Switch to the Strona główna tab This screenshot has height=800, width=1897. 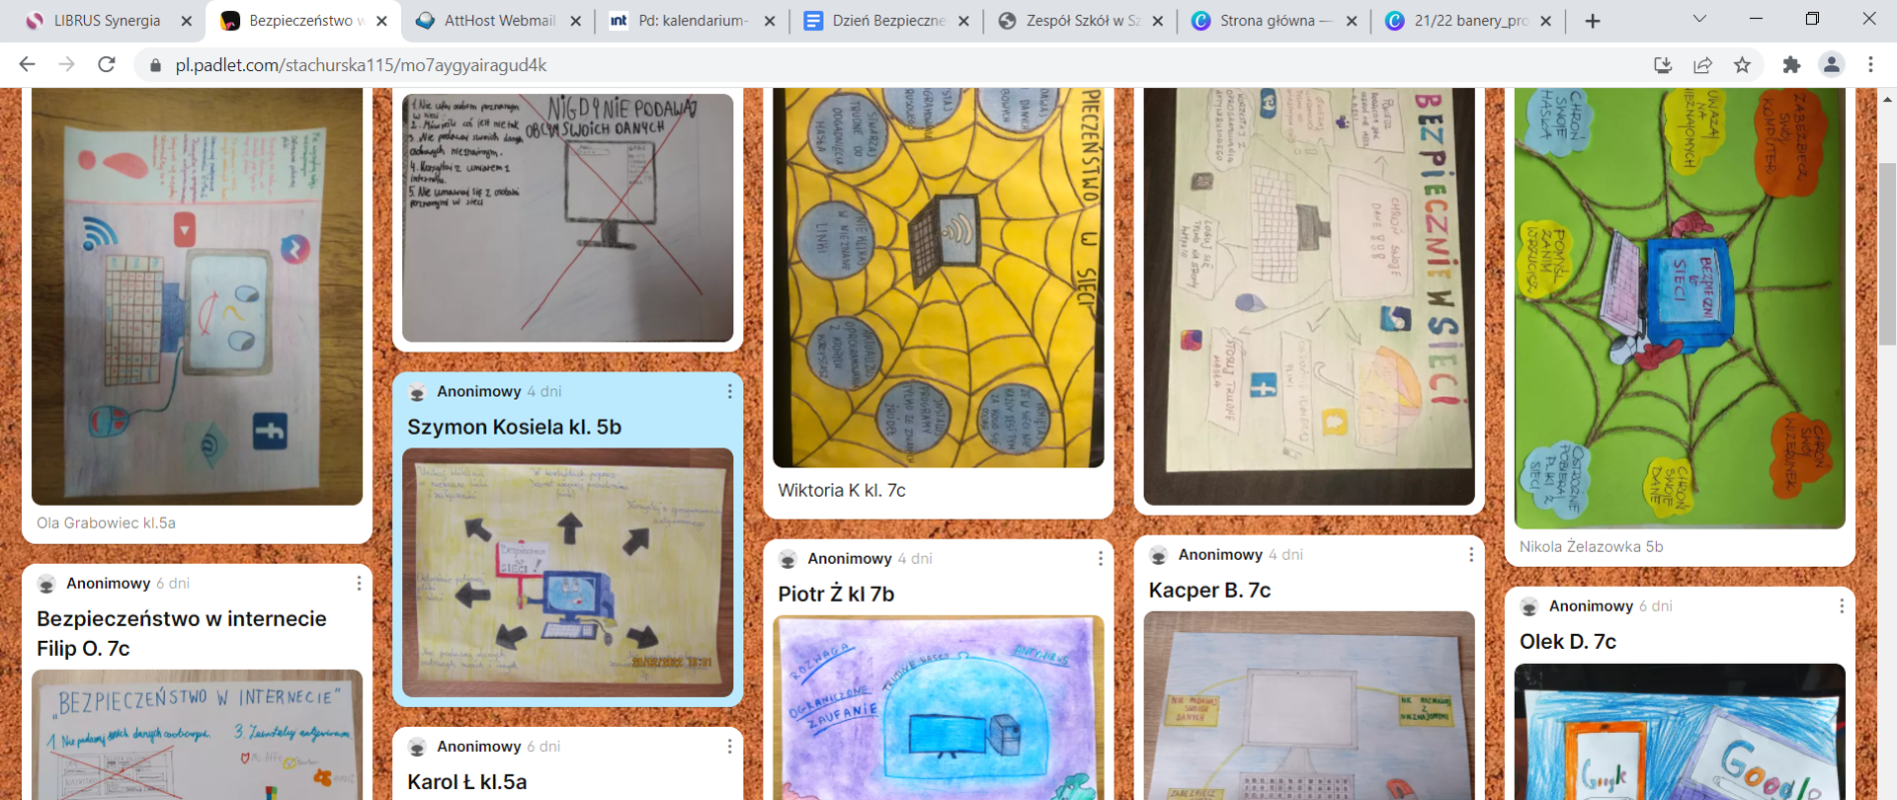coord(1275,21)
